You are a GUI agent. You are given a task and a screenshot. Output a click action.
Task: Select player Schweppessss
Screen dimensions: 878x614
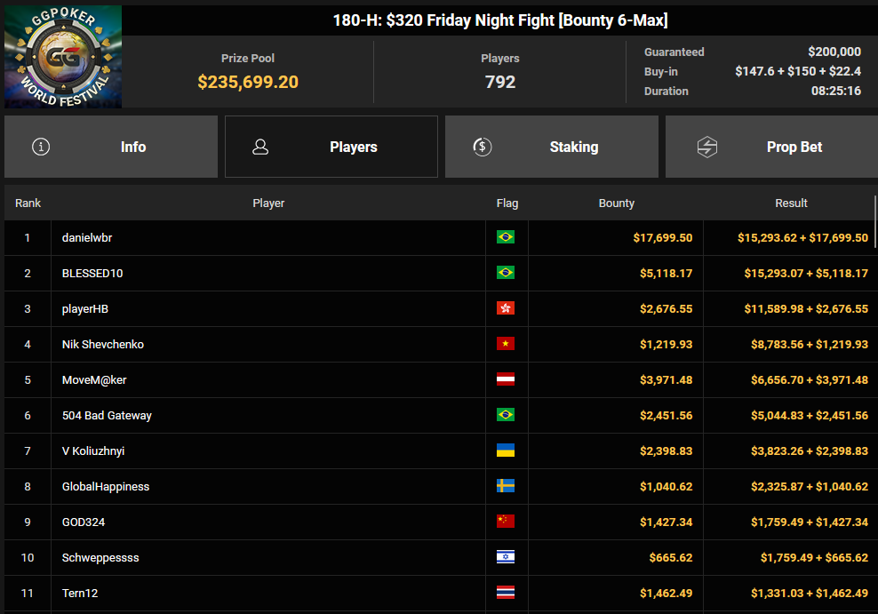point(100,557)
